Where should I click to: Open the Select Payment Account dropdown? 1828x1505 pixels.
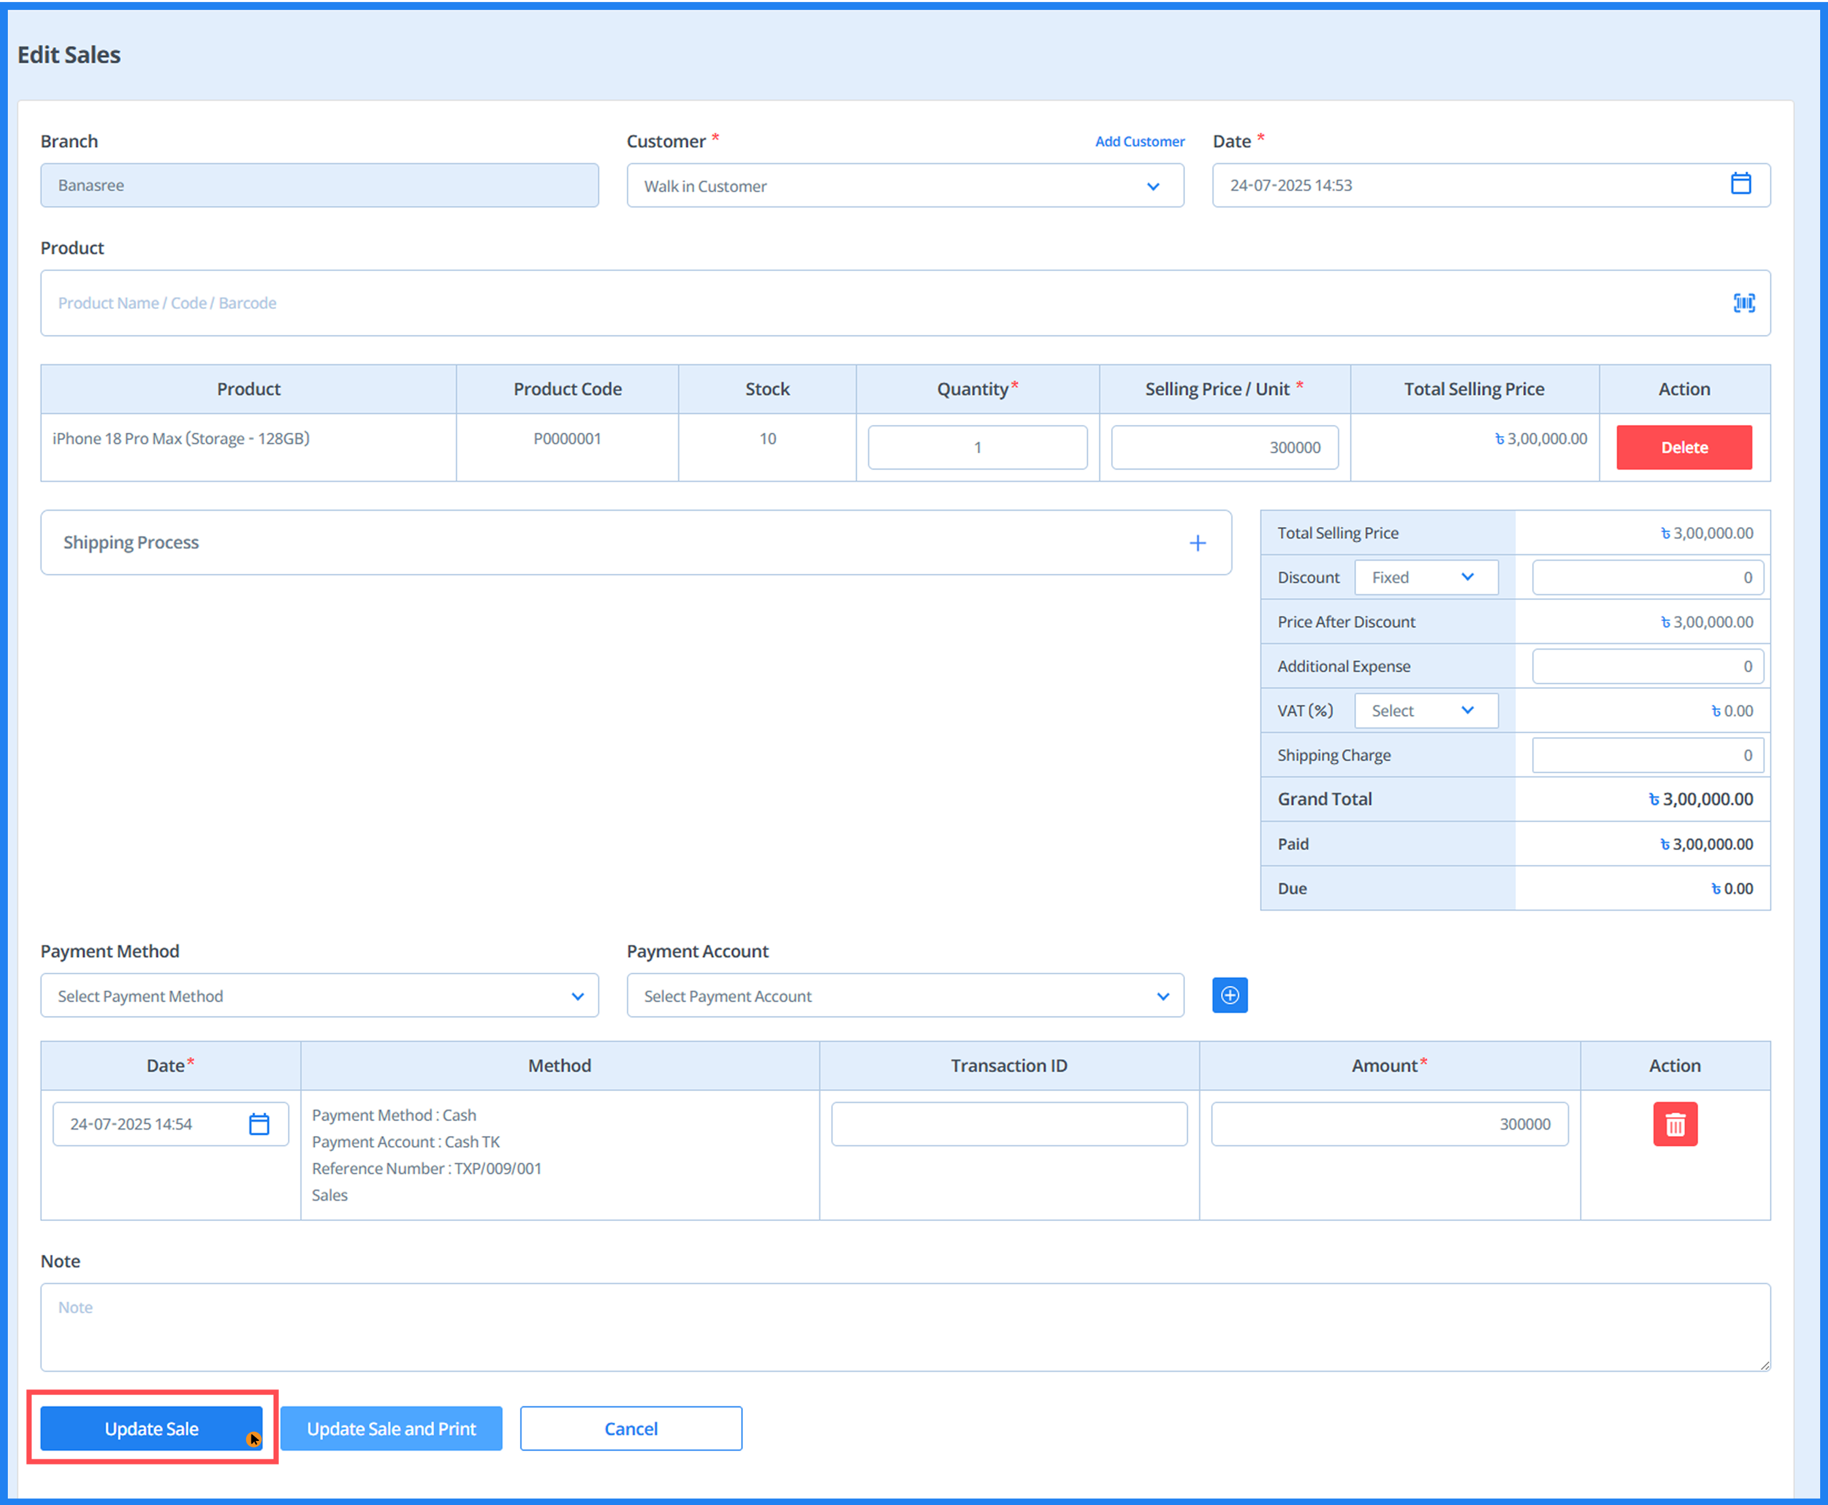tap(905, 995)
